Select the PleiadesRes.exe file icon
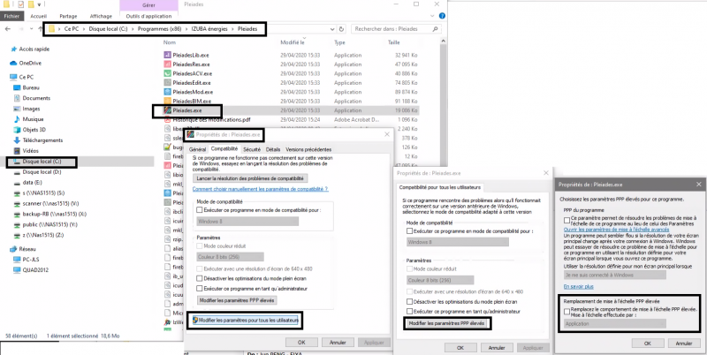The height and width of the screenshot is (355, 707). pyautogui.click(x=167, y=64)
